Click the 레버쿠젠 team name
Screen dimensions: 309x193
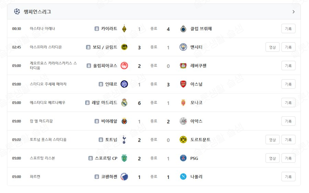[x=198, y=66]
